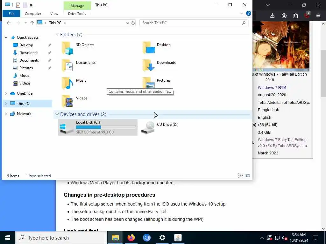Expand the OneDrive tree node

pos(6,93)
